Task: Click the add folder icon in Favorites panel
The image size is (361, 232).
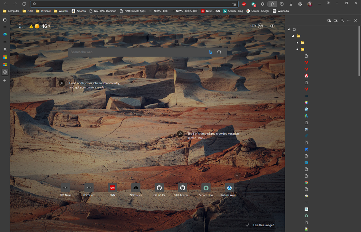Action: point(335,21)
